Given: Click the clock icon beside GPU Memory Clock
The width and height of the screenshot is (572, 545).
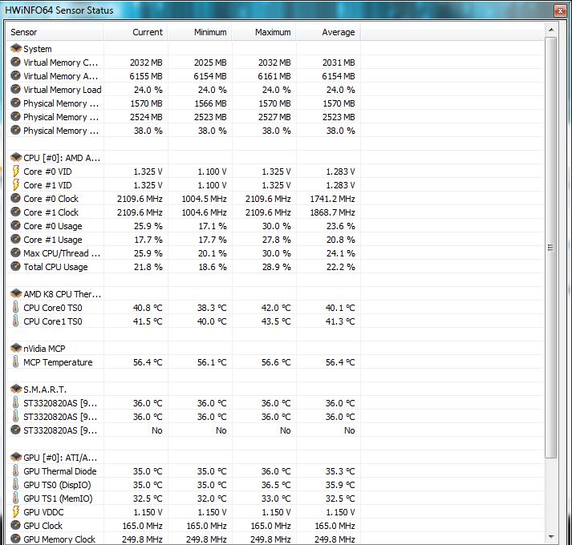Looking at the screenshot, I should 15,539.
